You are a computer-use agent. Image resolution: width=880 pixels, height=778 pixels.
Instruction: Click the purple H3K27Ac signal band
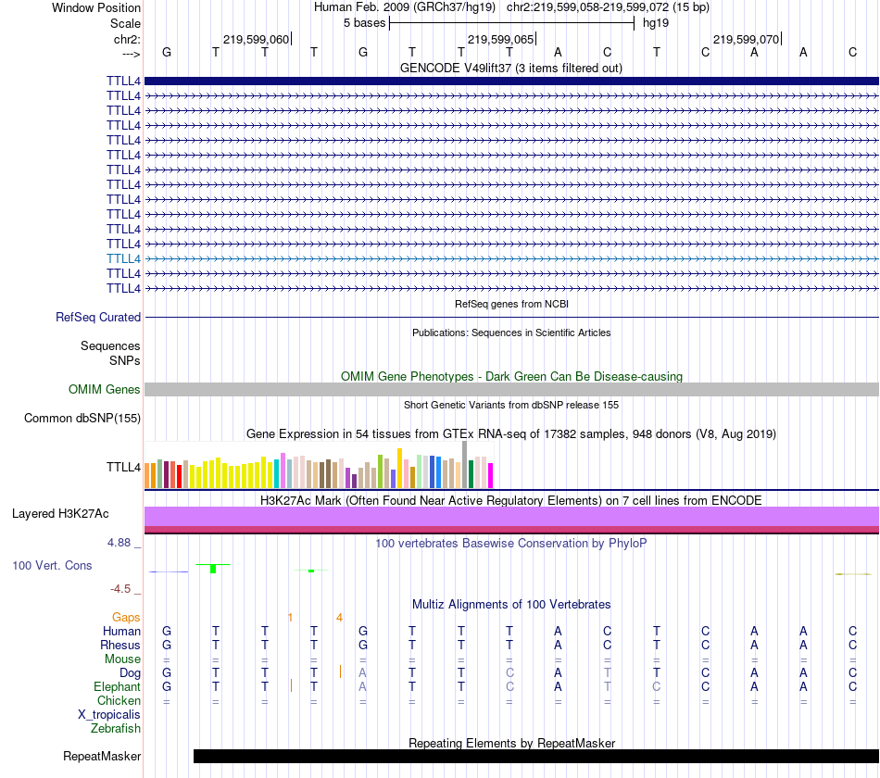coord(511,517)
